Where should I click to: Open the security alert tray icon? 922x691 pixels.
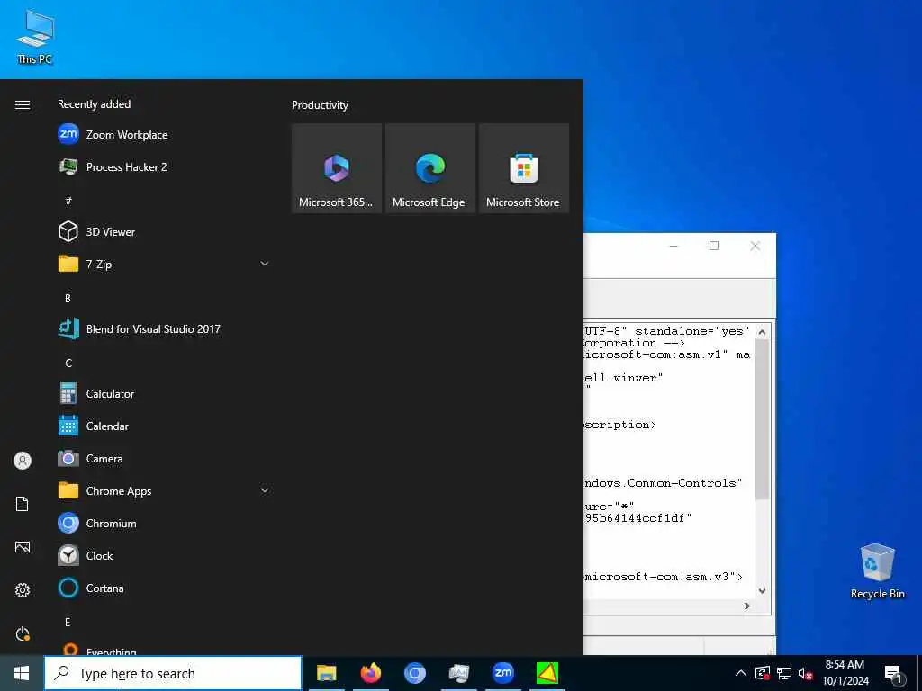[763, 673]
